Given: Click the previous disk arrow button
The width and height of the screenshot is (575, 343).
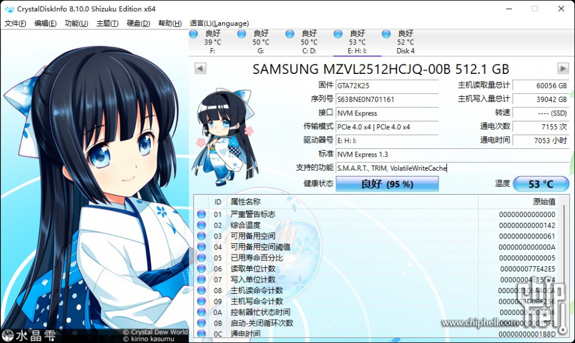Looking at the screenshot, I should (x=200, y=69).
